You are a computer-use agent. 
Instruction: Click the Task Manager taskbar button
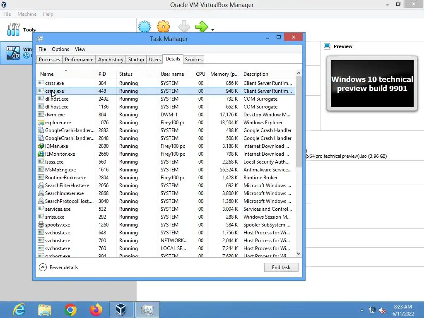(x=147, y=310)
